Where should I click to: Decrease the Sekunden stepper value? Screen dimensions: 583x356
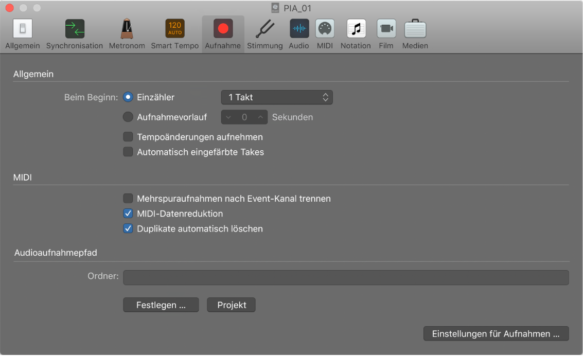click(x=228, y=117)
